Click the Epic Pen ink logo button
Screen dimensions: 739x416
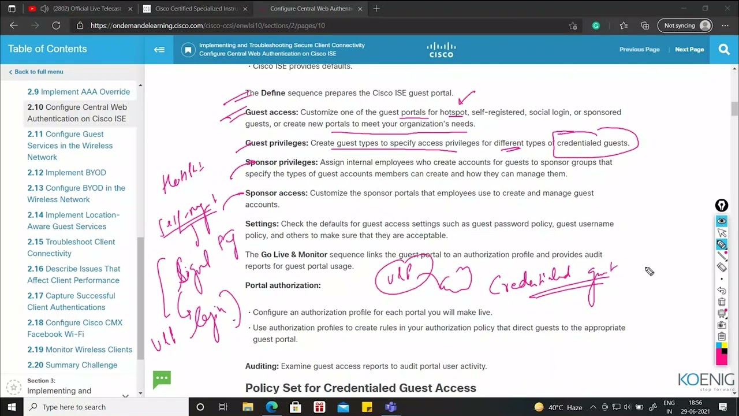click(x=721, y=206)
